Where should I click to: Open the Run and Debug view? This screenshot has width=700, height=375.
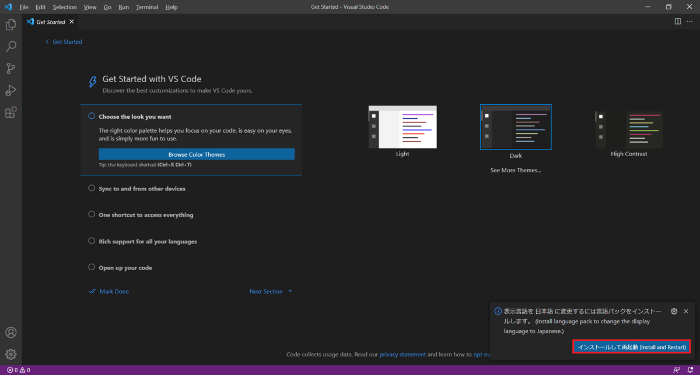(x=10, y=90)
